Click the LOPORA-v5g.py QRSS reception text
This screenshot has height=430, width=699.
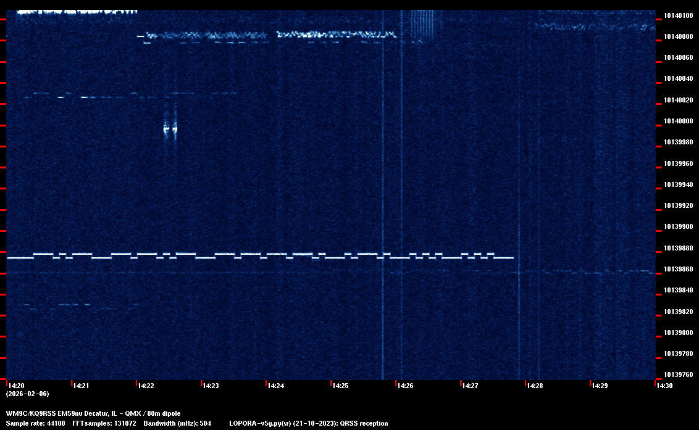[x=308, y=423]
